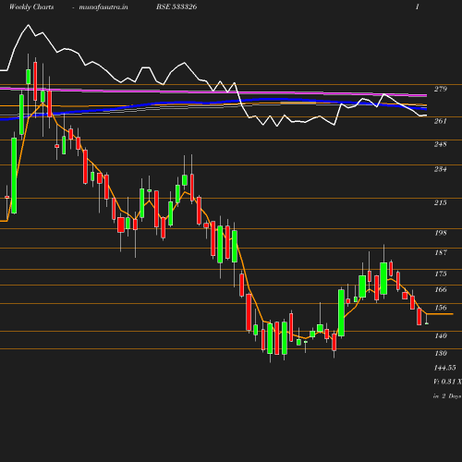Select the 166 price axis label

coord(441,289)
